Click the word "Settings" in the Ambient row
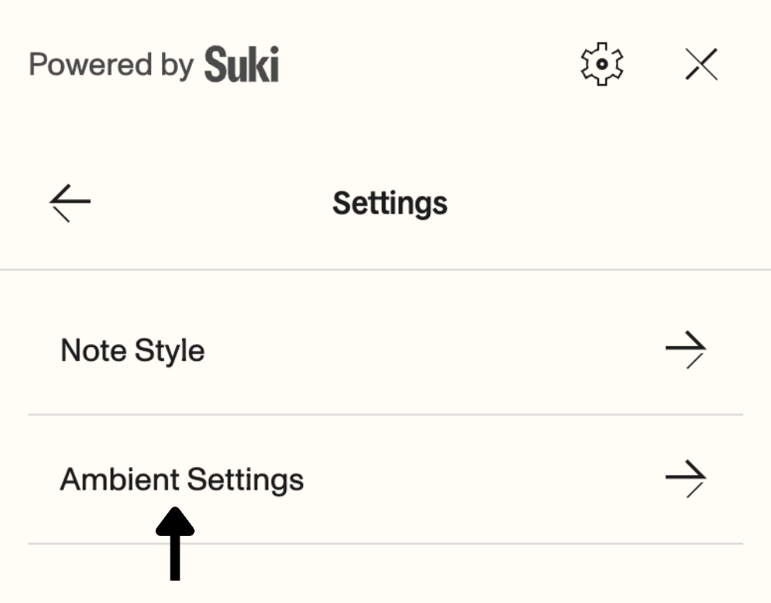Image resolution: width=771 pixels, height=603 pixels. point(245,480)
